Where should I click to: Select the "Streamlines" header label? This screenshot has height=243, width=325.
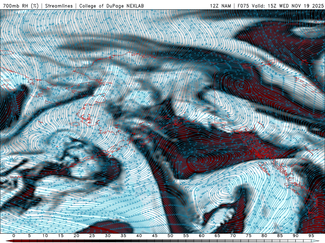(59, 6)
